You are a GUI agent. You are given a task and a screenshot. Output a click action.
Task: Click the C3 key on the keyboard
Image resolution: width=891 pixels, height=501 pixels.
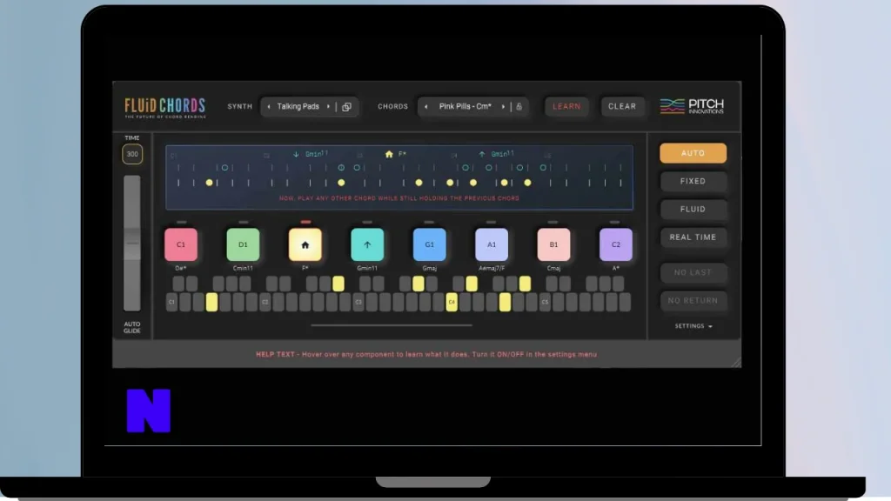point(358,302)
